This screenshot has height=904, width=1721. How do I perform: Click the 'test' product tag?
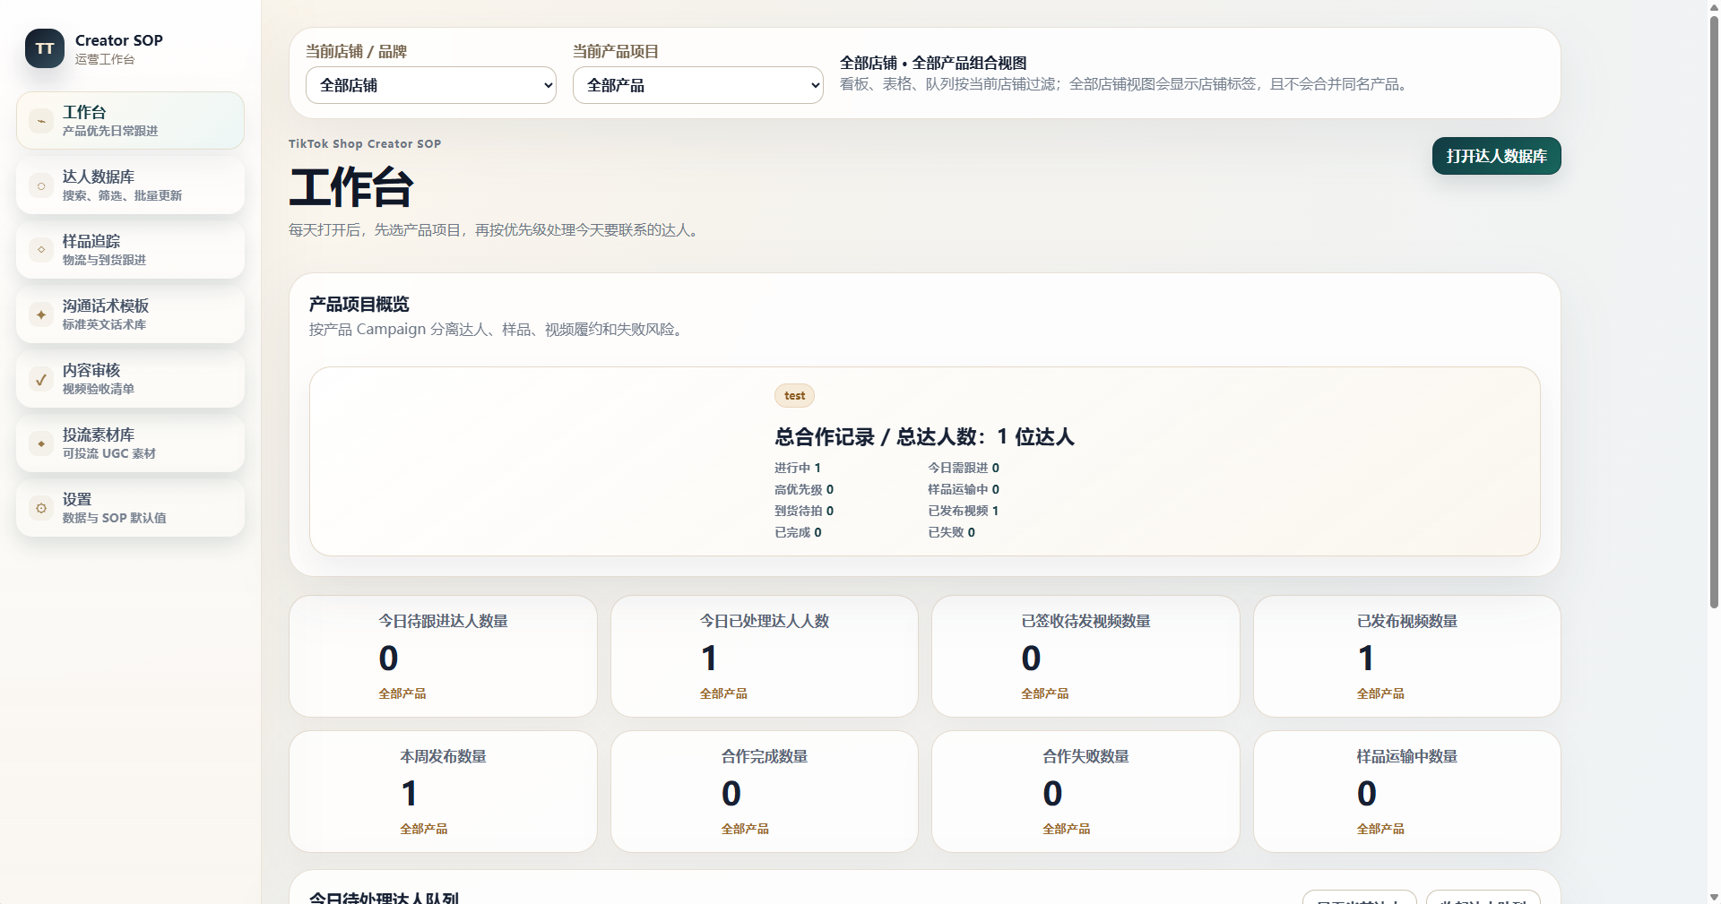click(x=794, y=396)
